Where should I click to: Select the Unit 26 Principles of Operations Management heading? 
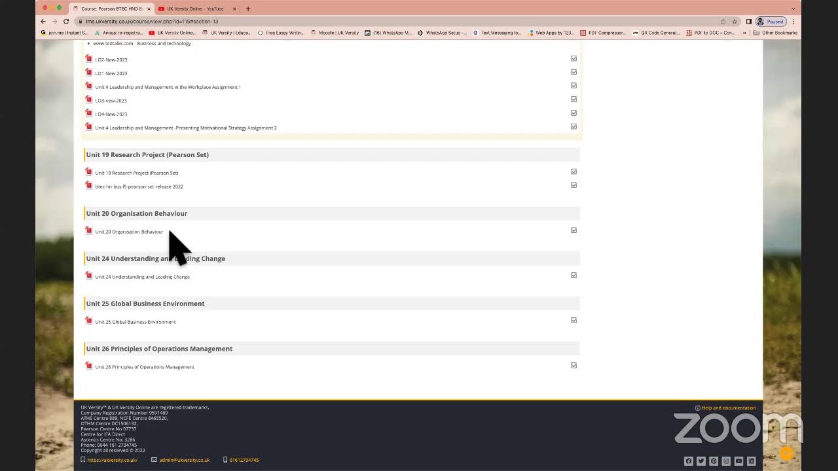point(159,349)
